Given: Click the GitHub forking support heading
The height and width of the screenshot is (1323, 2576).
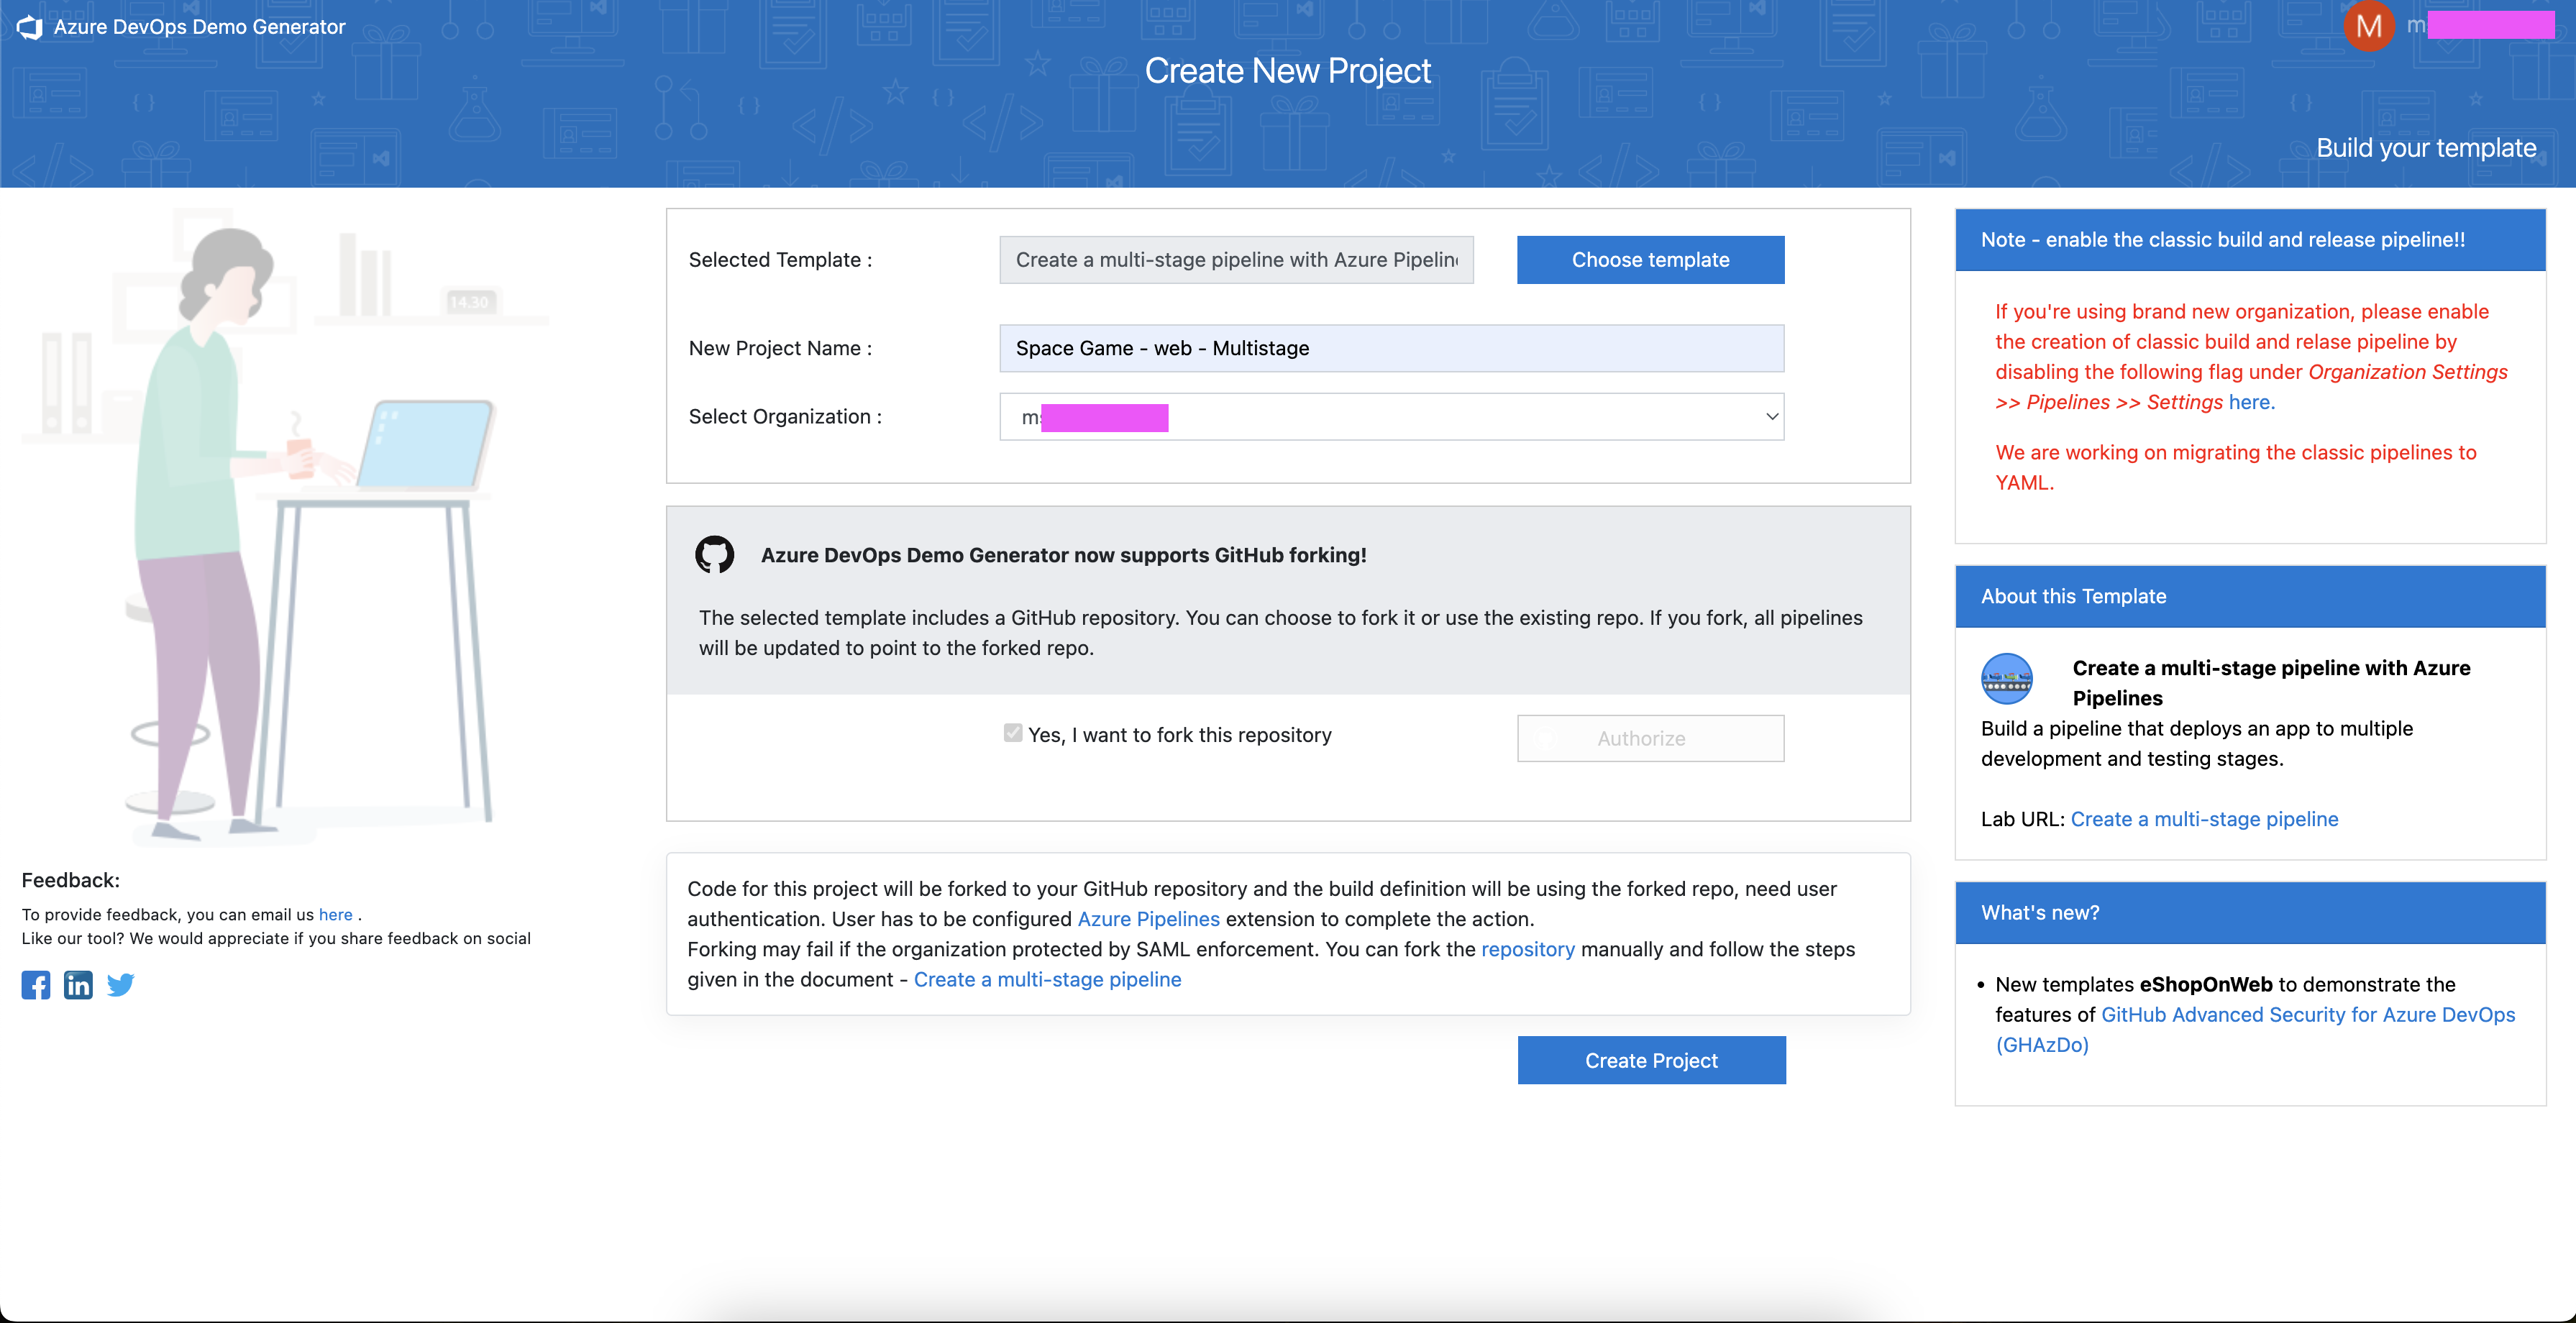Looking at the screenshot, I should tap(1063, 555).
